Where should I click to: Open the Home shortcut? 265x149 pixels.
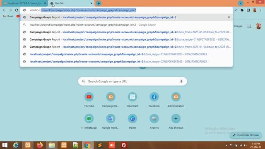[132, 121]
